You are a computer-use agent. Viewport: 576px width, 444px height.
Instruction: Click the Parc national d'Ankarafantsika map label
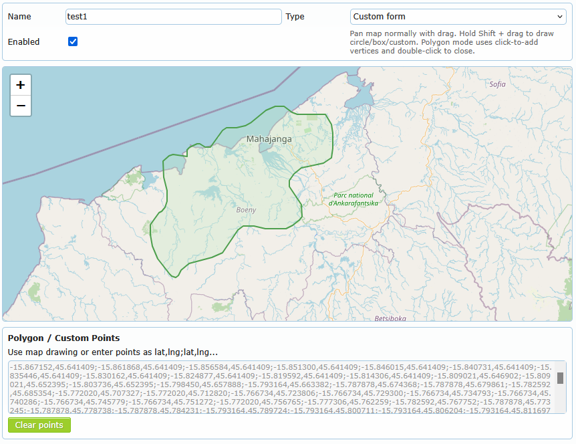click(353, 199)
